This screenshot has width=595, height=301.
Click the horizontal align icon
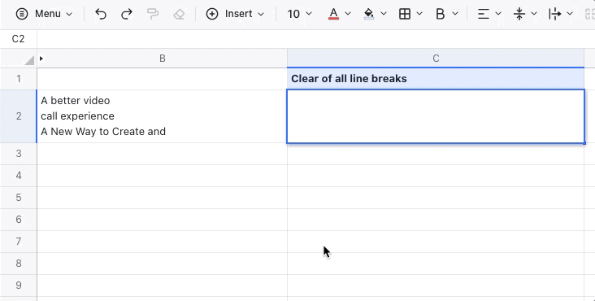[x=483, y=14]
